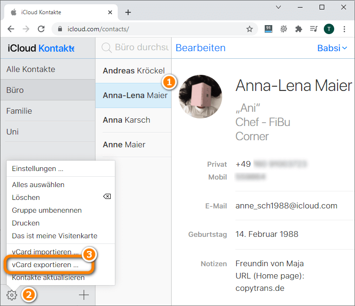This screenshot has height=306, width=355.
Task: Select the Alle Kontakte group
Action: coord(48,69)
